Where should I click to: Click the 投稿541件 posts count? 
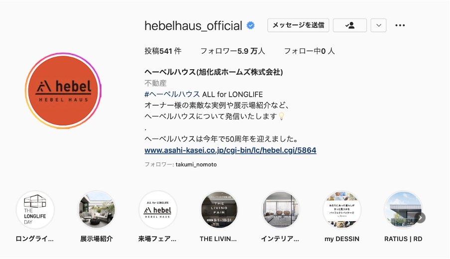pyautogui.click(x=163, y=51)
